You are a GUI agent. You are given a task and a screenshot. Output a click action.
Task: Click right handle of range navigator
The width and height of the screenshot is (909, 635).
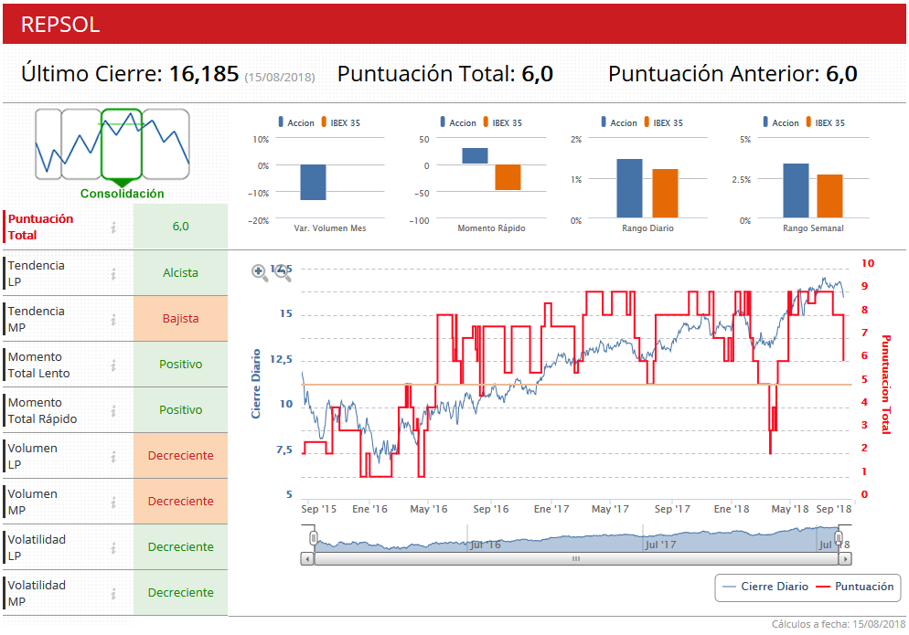(x=839, y=538)
